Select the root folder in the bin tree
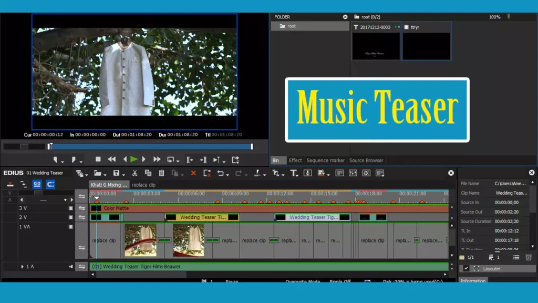The width and height of the screenshot is (538, 303). tap(310, 26)
